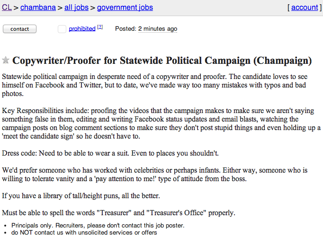This screenshot has width=323, height=245.
Task: Click the contact button
Action: (19, 29)
